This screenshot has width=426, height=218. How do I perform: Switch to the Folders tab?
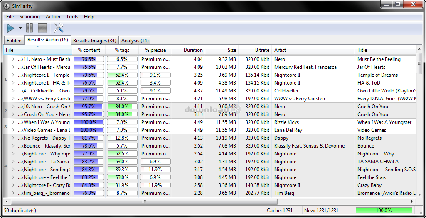point(15,41)
